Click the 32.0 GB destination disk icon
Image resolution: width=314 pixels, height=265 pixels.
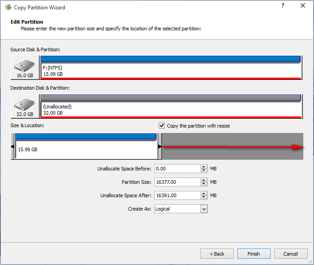25,106
